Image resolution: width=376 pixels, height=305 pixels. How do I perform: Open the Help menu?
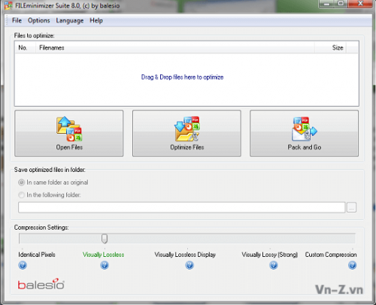[96, 20]
